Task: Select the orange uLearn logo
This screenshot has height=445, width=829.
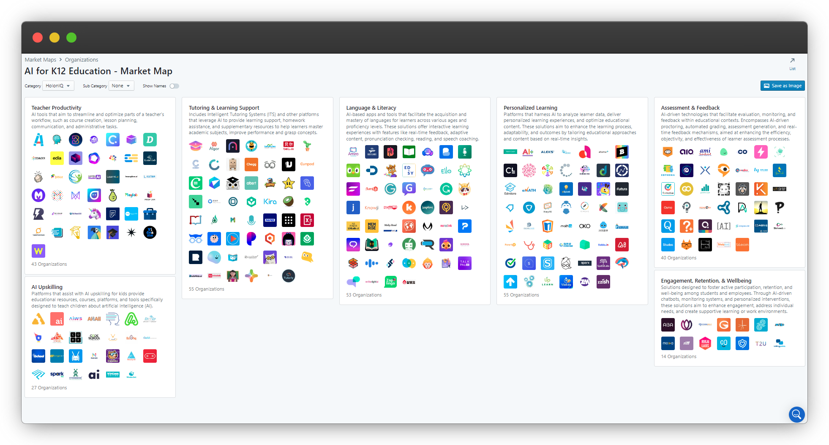Action: coord(742,245)
